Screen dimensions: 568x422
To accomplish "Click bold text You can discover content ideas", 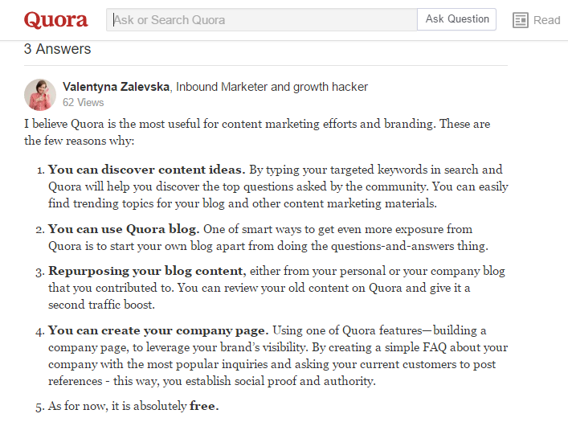I will coord(147,170).
